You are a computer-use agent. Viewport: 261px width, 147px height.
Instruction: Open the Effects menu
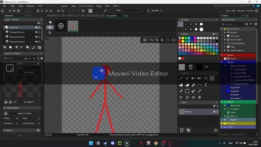(x=116, y=6)
